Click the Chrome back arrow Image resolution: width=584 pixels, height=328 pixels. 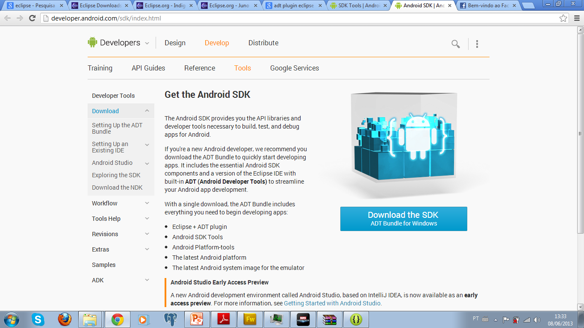coord(7,18)
